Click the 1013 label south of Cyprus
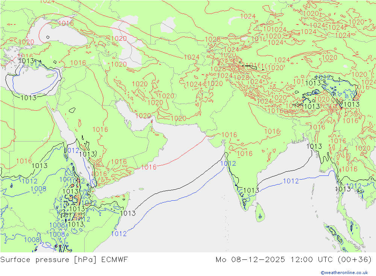The height and width of the screenshot is (276, 376). tap(28, 98)
